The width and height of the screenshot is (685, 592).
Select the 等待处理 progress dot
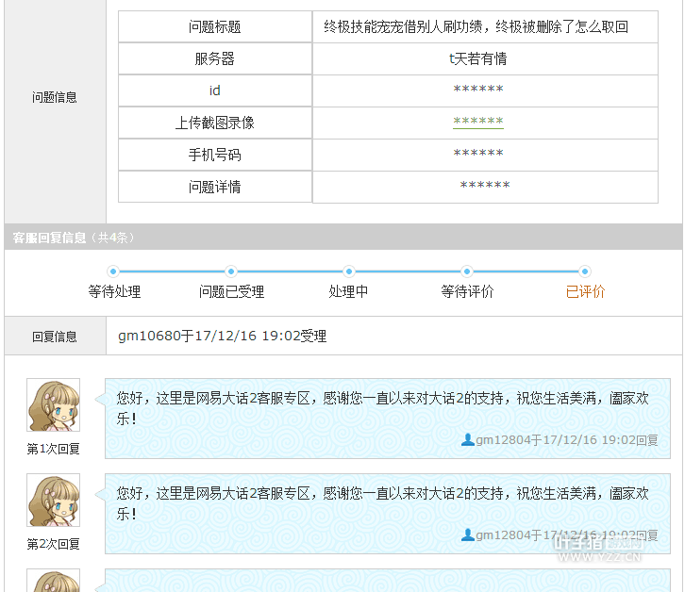point(113,271)
